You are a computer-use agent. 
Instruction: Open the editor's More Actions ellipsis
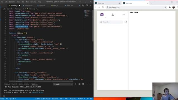90,6
